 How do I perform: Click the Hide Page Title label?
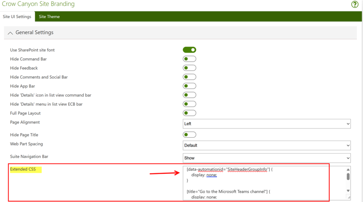click(x=24, y=135)
